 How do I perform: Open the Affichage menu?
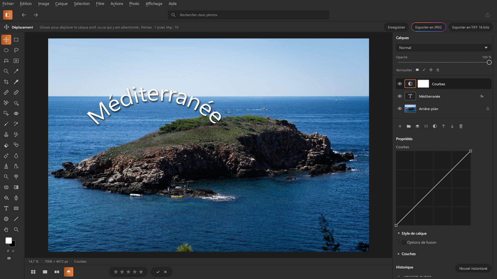pos(154,4)
